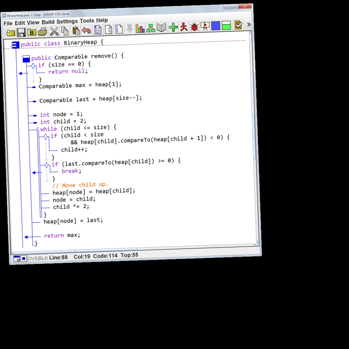Open documentation with the open book icon
This screenshot has height=349, width=349.
click(x=161, y=27)
